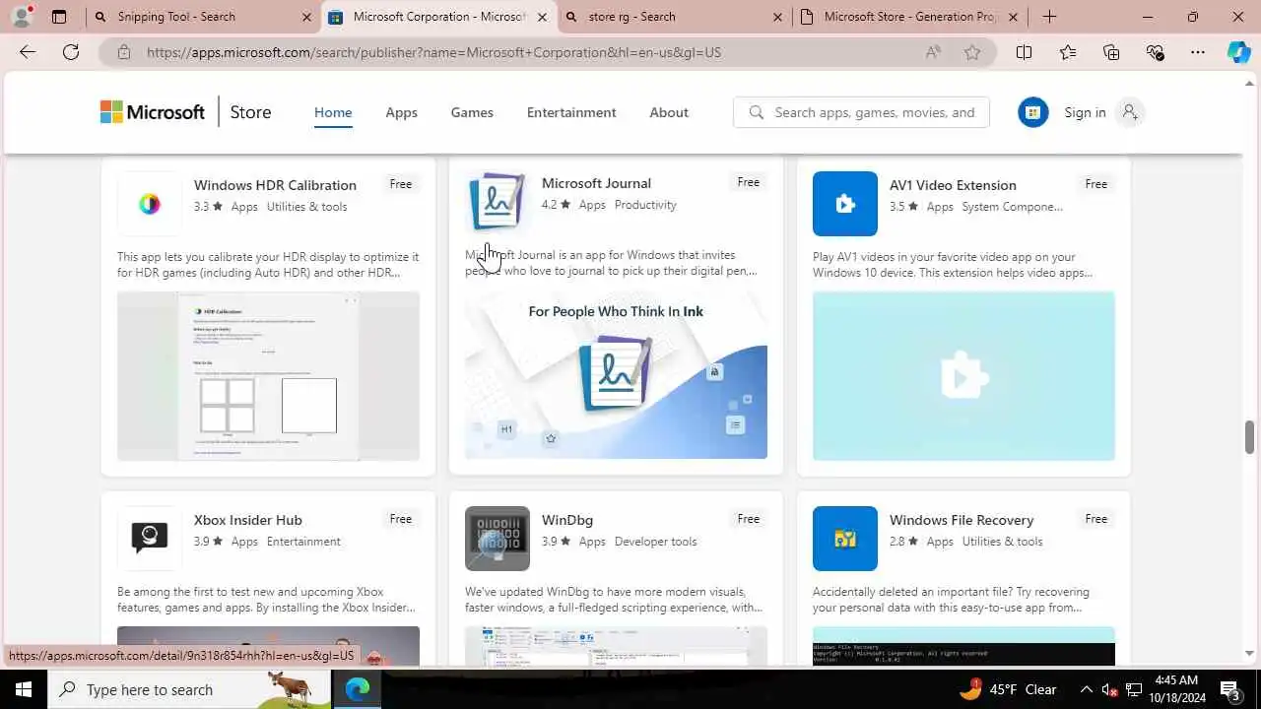The height and width of the screenshot is (709, 1261).
Task: Open the Windows HDR Calibration title
Action: [275, 185]
